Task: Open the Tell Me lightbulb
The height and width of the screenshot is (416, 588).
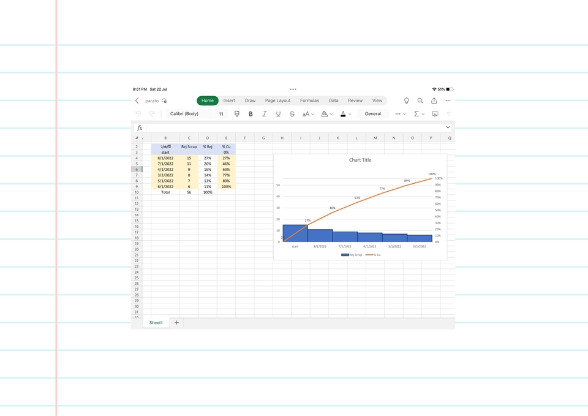Action: click(406, 100)
